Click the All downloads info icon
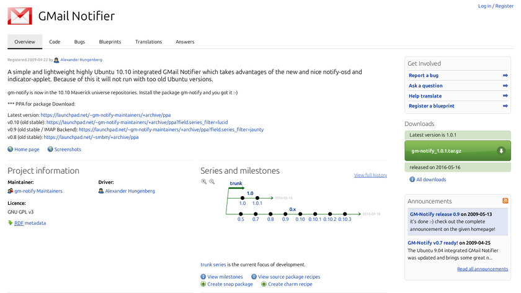The height and width of the screenshot is (293, 521). click(x=412, y=179)
